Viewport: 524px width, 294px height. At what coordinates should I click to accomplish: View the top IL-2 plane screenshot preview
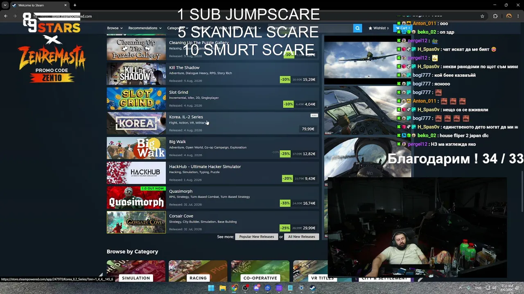368,59
